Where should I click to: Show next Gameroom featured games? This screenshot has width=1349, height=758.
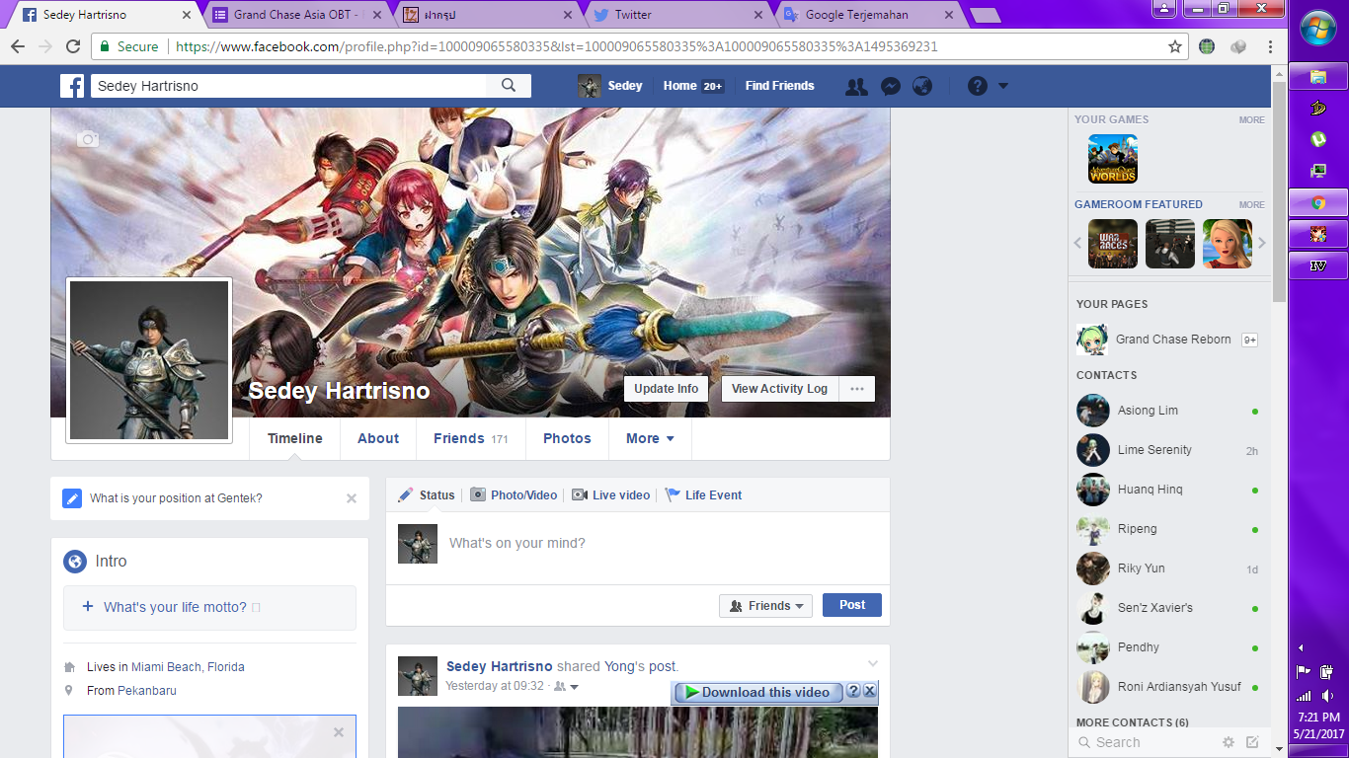point(1261,243)
